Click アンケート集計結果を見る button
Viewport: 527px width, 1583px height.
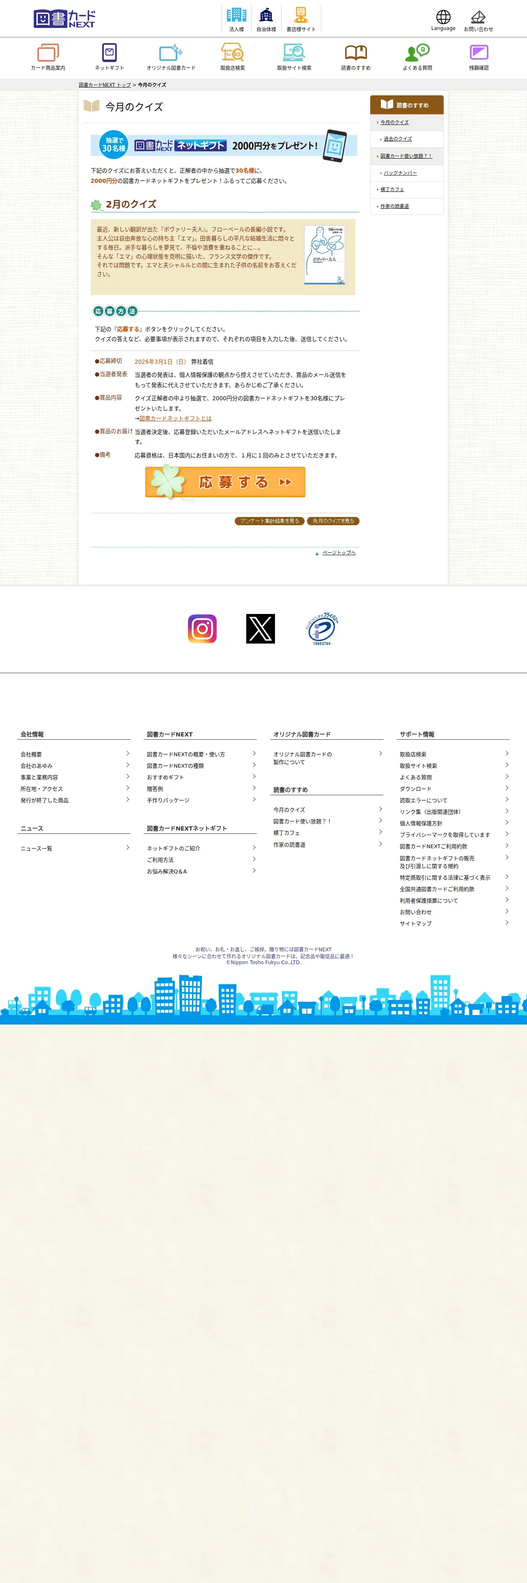point(269,521)
